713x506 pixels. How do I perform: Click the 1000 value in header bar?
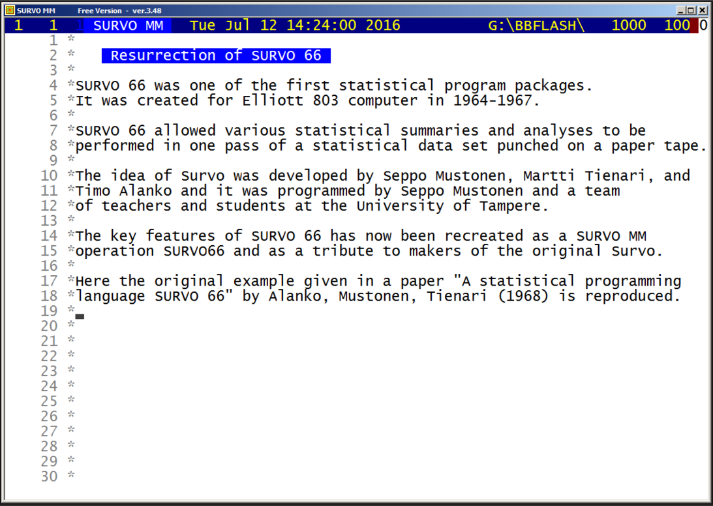pos(629,25)
